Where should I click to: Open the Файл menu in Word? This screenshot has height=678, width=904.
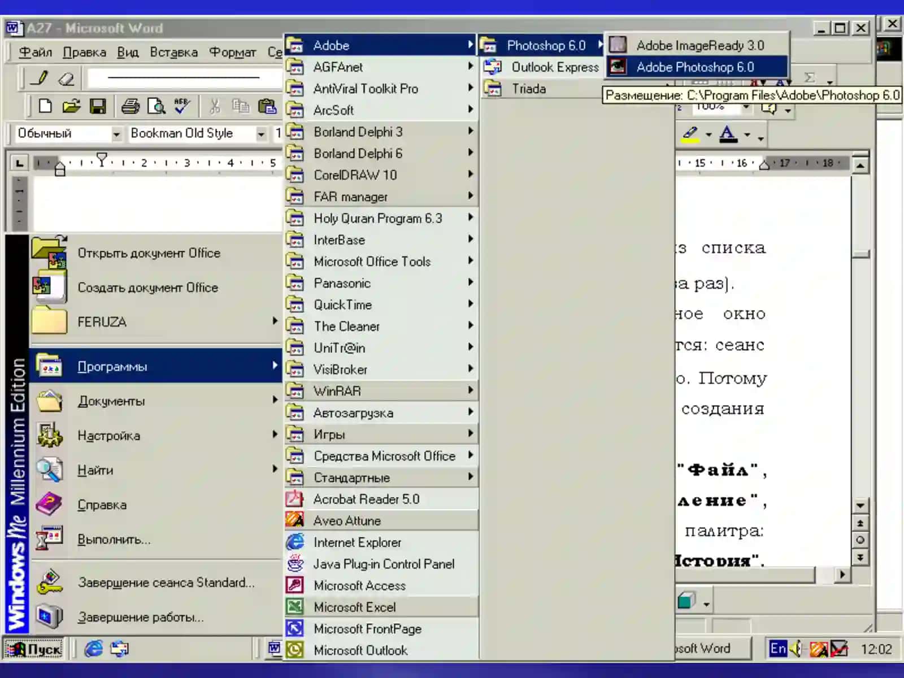click(x=35, y=53)
